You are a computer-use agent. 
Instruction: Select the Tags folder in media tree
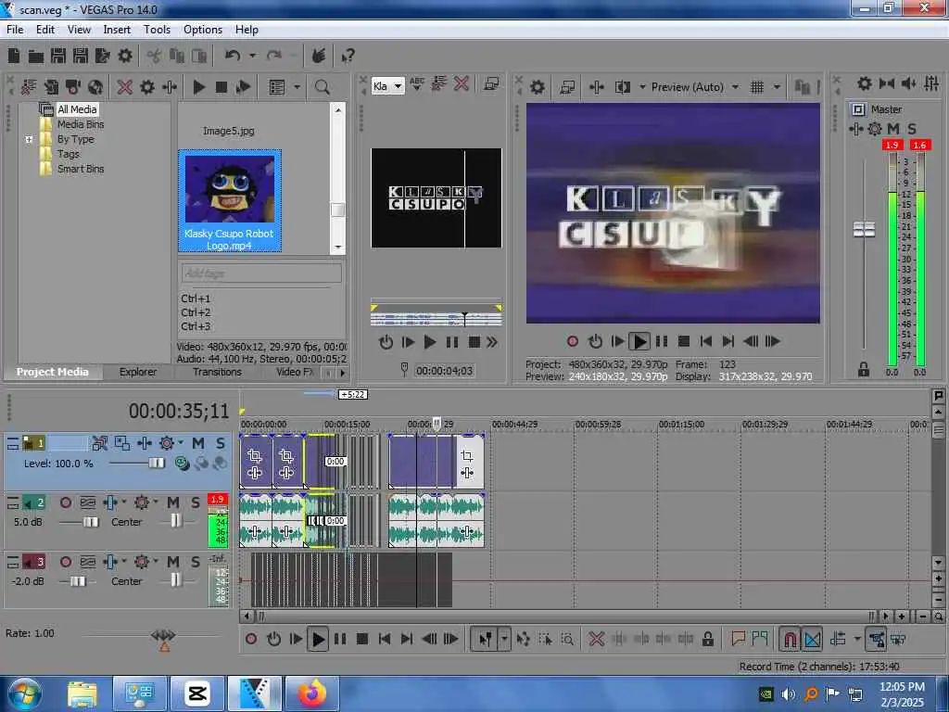68,154
